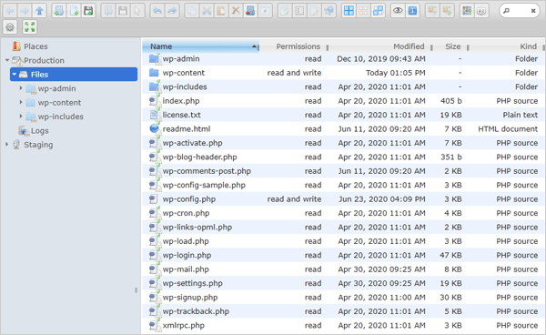This screenshot has width=546, height=335.
Task: Select the wp-includes folder row in the file list
Action: (343, 86)
